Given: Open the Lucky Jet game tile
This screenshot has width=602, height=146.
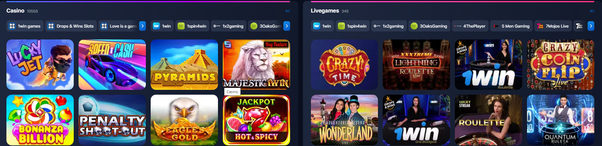Looking at the screenshot, I should point(40,64).
